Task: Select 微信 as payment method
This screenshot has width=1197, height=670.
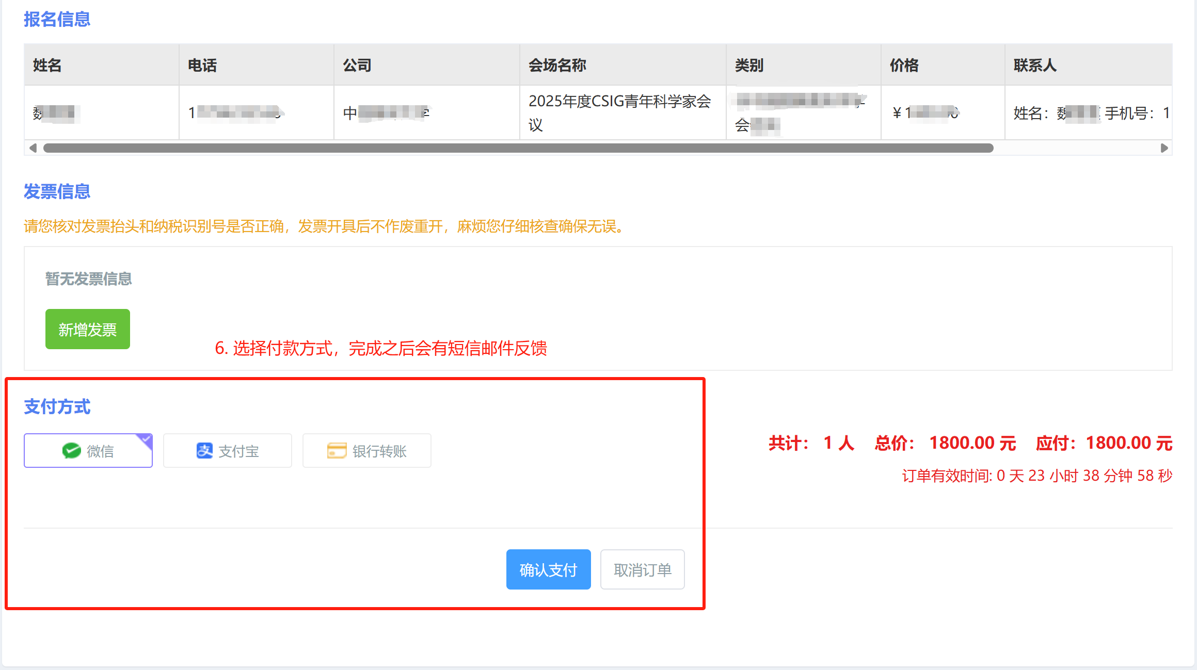Action: pos(88,451)
